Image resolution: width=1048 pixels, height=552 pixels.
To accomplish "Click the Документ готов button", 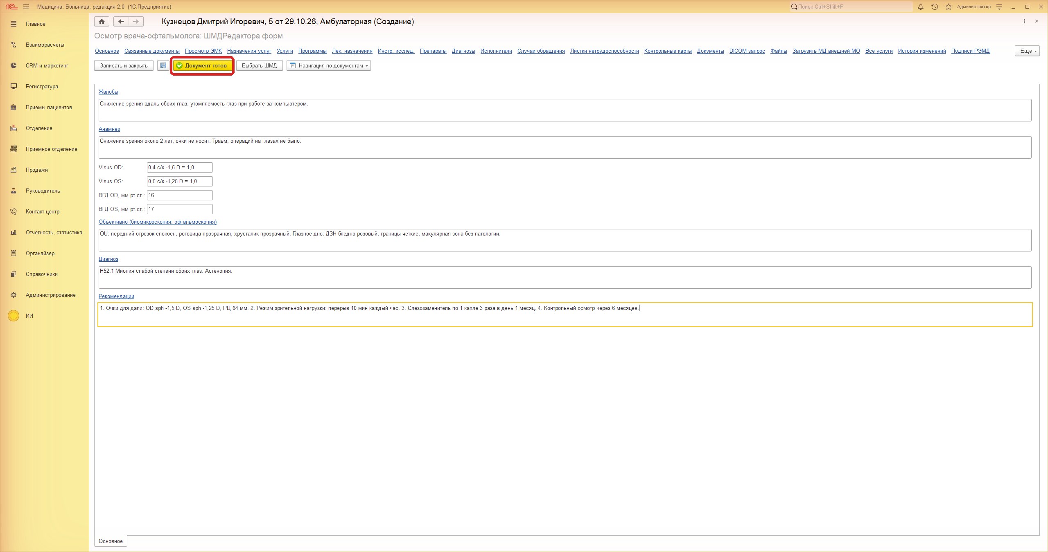I will [x=203, y=65].
